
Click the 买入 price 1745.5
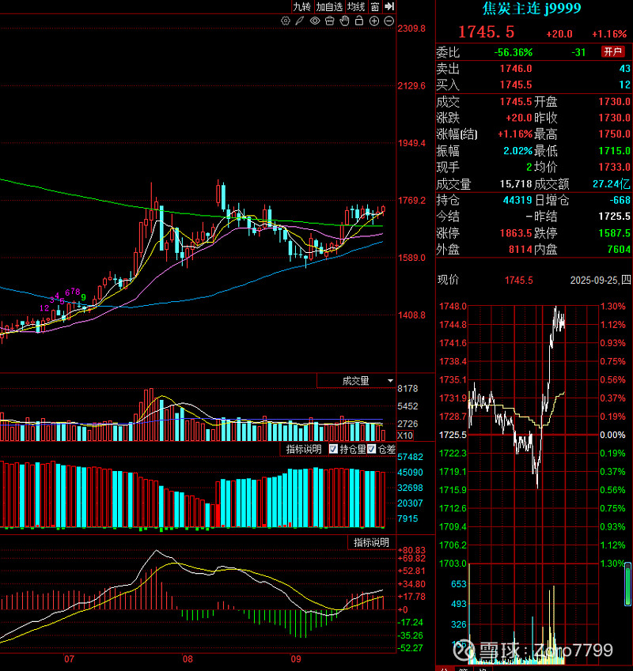click(516, 85)
